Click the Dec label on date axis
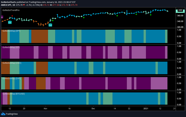 point(93,108)
